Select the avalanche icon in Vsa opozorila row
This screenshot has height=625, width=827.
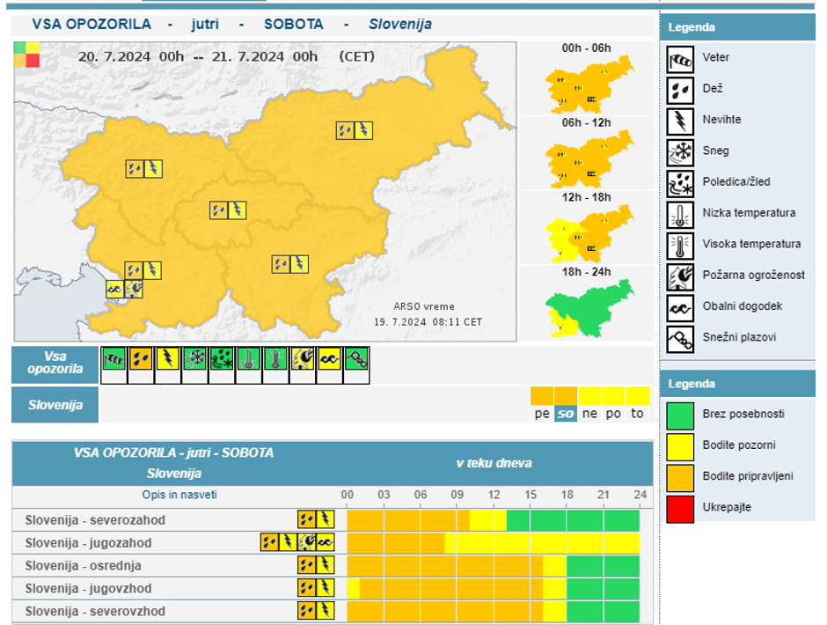coord(356,358)
